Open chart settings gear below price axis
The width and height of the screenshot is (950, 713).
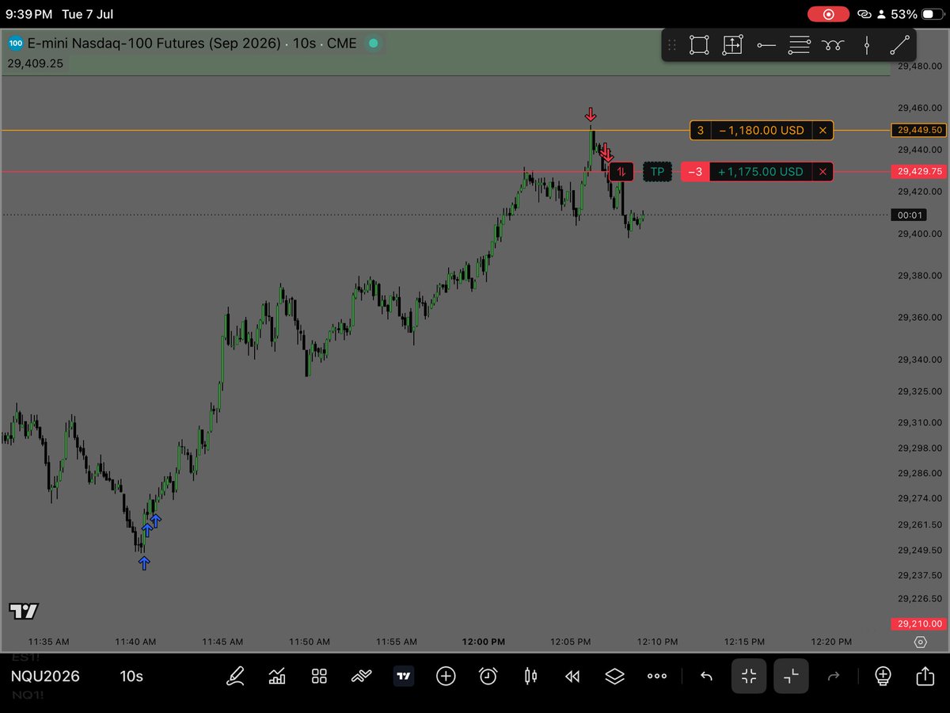[x=920, y=642]
